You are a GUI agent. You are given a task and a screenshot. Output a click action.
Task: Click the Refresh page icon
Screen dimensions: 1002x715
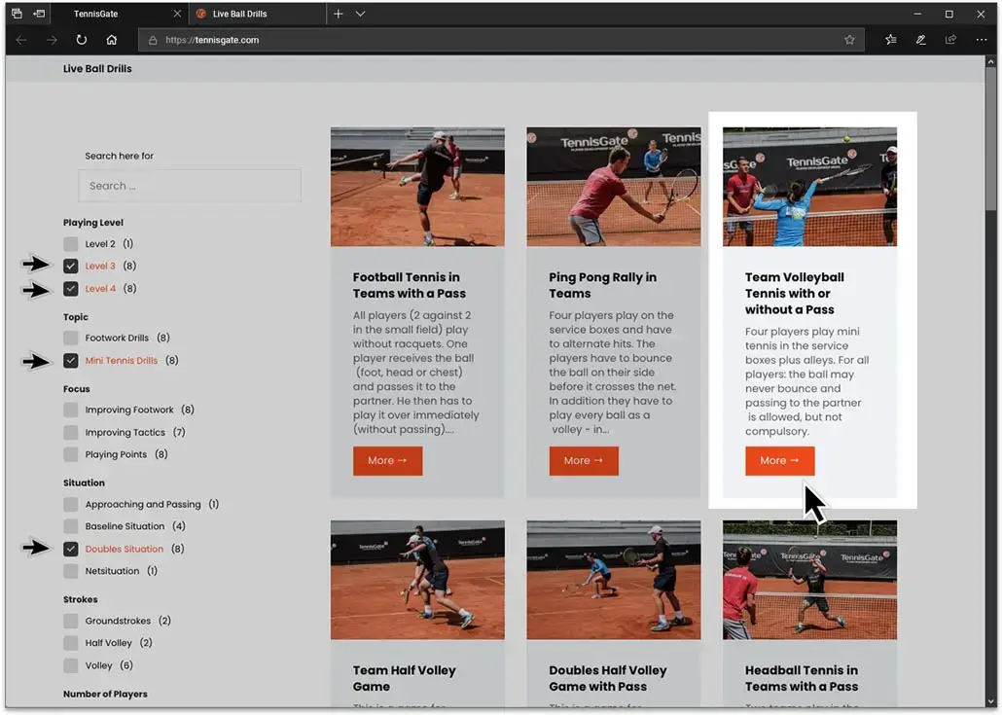(x=82, y=40)
